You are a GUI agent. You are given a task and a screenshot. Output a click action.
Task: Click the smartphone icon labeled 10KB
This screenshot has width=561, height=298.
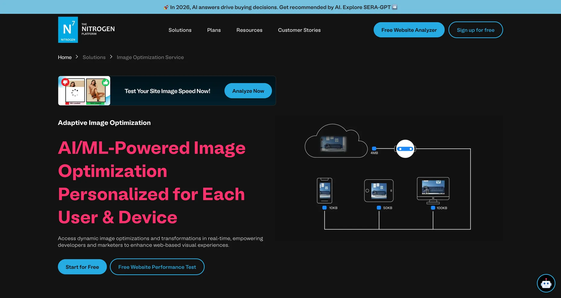[325, 191]
